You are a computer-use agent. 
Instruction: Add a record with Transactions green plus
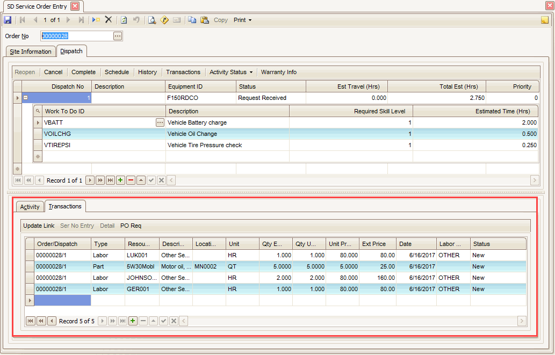[x=133, y=321]
